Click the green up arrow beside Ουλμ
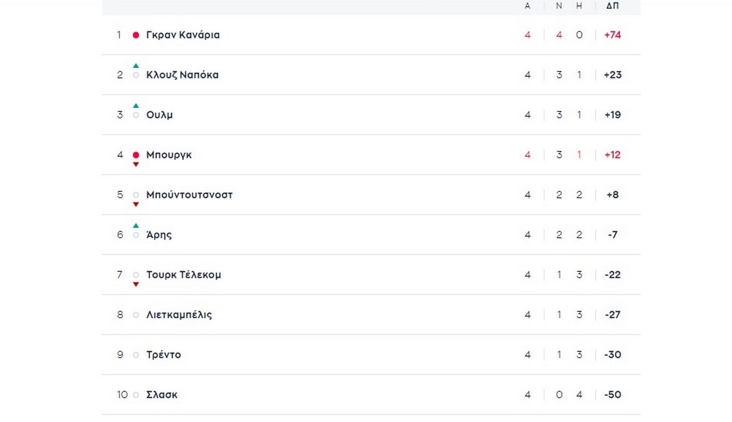 (x=136, y=106)
